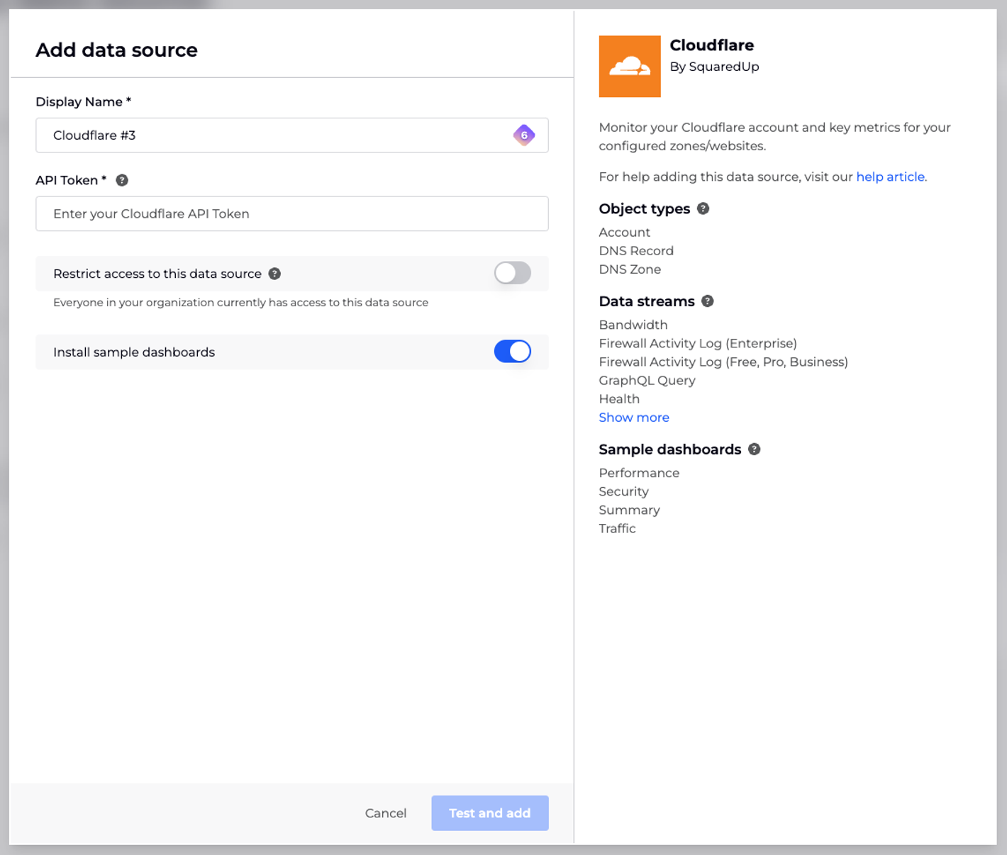Click the Bandwidth data stream

633,325
